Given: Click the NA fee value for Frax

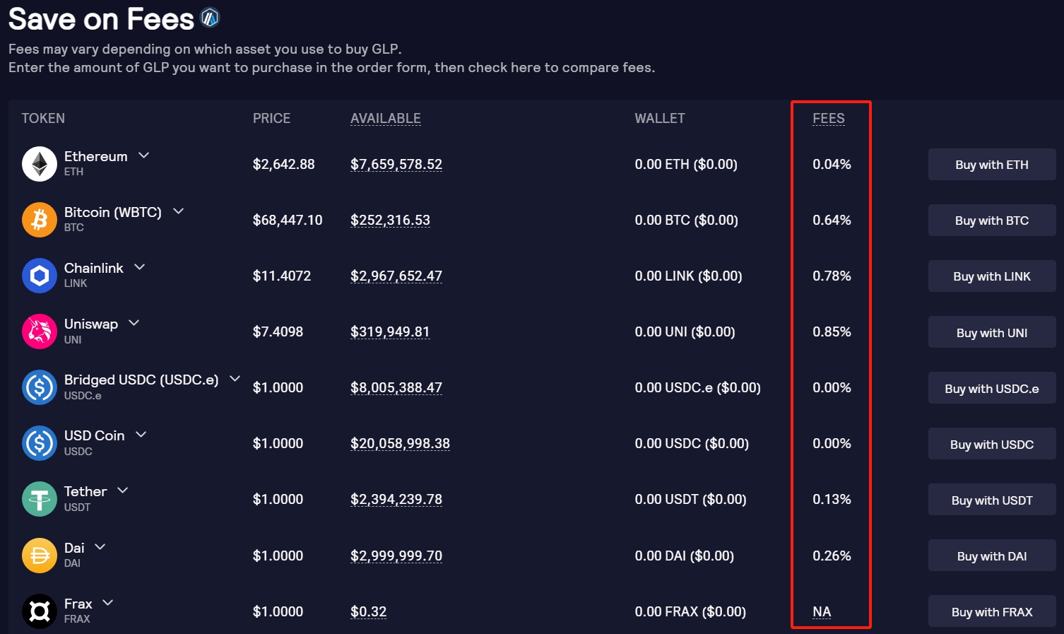Looking at the screenshot, I should tap(822, 611).
